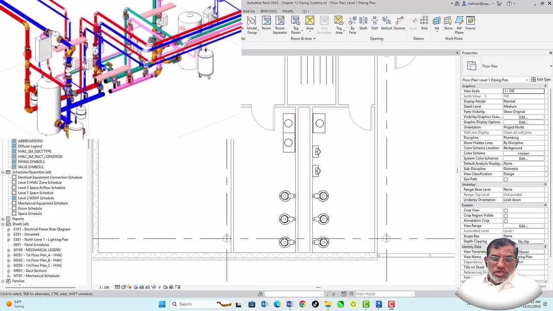Screen dimensions: 553x311
Task: Open the Set work plane tool
Action: coord(437,25)
